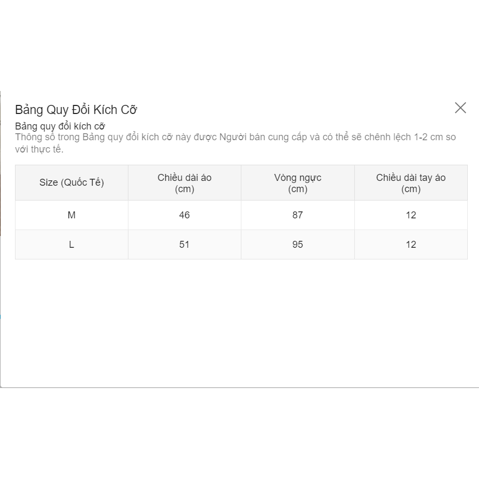Screen dimensions: 479x479
Task: Select the "Chiều dài áo (cm)" column header
Action: pos(185,183)
